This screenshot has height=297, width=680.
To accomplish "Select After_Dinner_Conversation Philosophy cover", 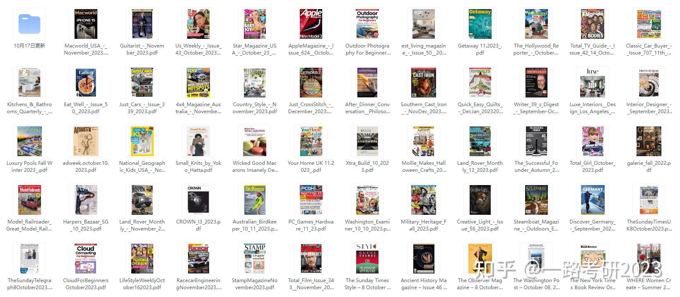I will 367,83.
